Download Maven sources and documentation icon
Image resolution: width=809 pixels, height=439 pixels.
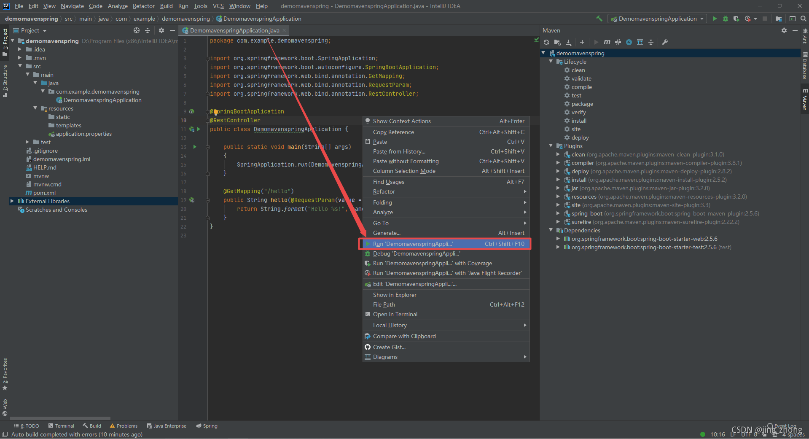[569, 42]
